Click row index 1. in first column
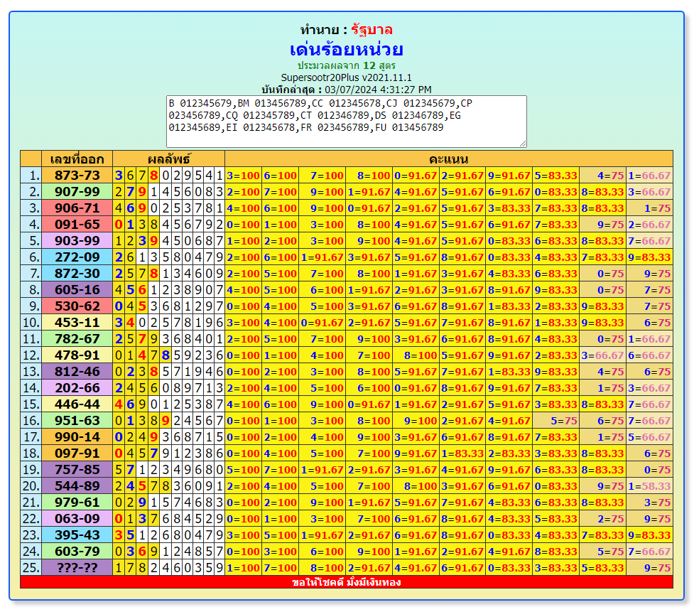694x612 pixels. click(31, 176)
